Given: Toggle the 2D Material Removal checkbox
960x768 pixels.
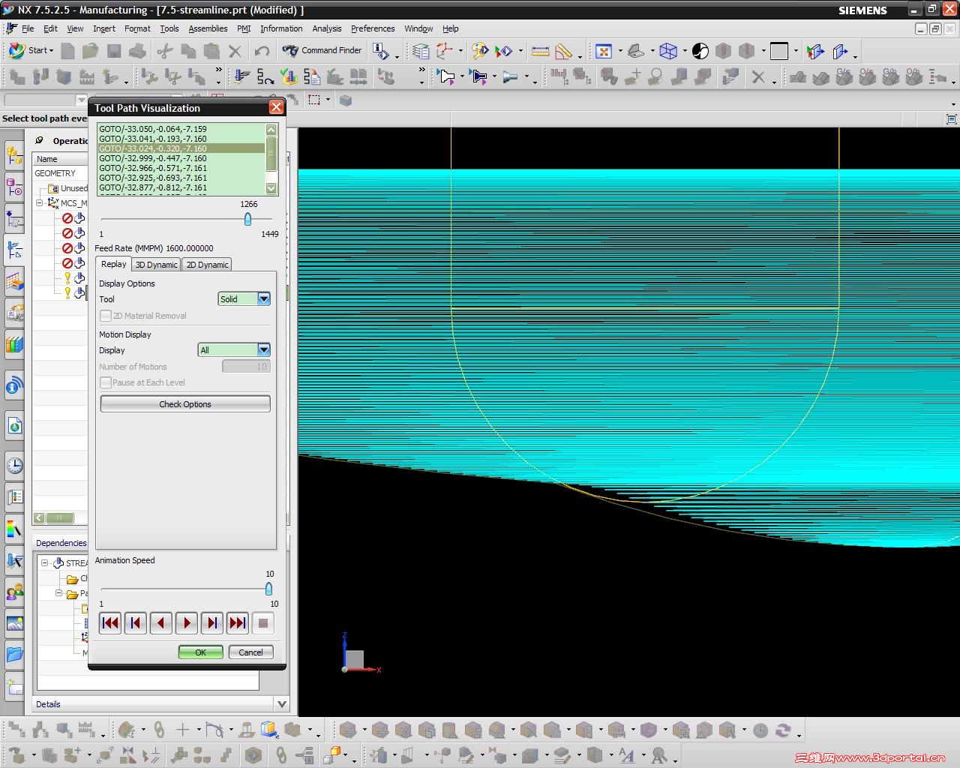Looking at the screenshot, I should 106,316.
